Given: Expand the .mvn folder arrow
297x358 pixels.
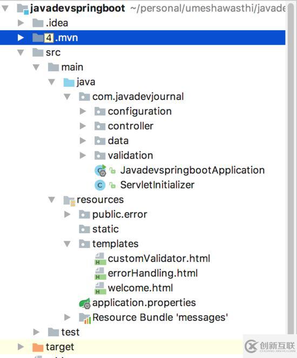Looking at the screenshot, I should (x=21, y=38).
